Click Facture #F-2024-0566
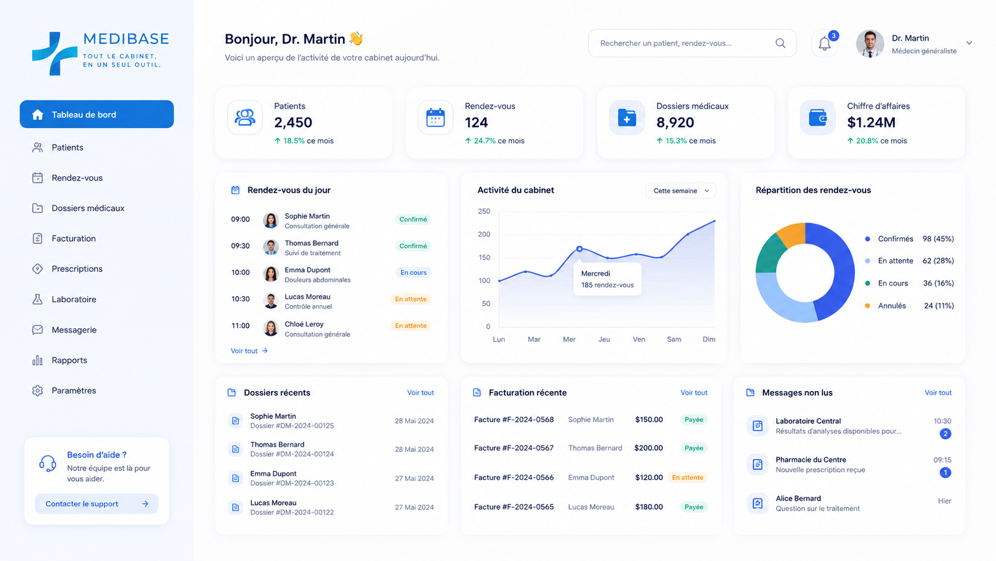Image resolution: width=996 pixels, height=561 pixels. point(514,478)
